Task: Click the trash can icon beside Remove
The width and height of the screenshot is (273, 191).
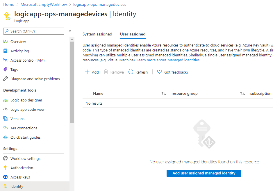Action: click(106, 72)
